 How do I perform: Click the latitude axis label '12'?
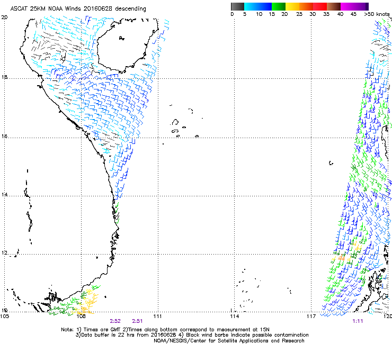pyautogui.click(x=4, y=252)
